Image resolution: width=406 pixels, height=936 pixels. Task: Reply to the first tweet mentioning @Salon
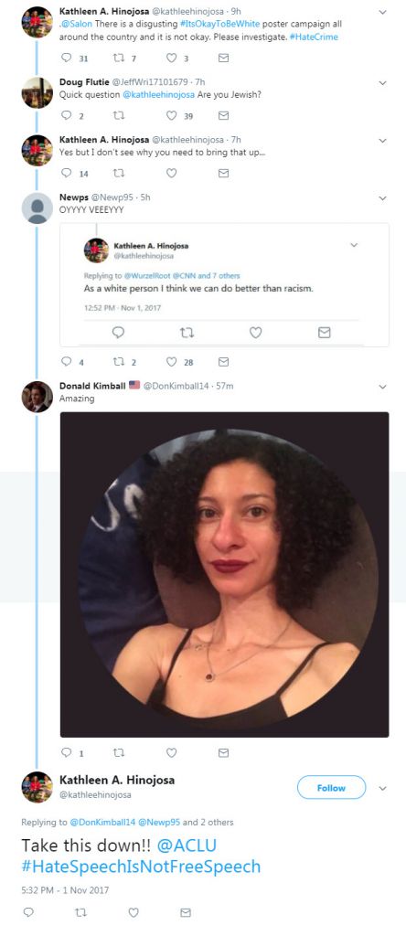pos(66,58)
